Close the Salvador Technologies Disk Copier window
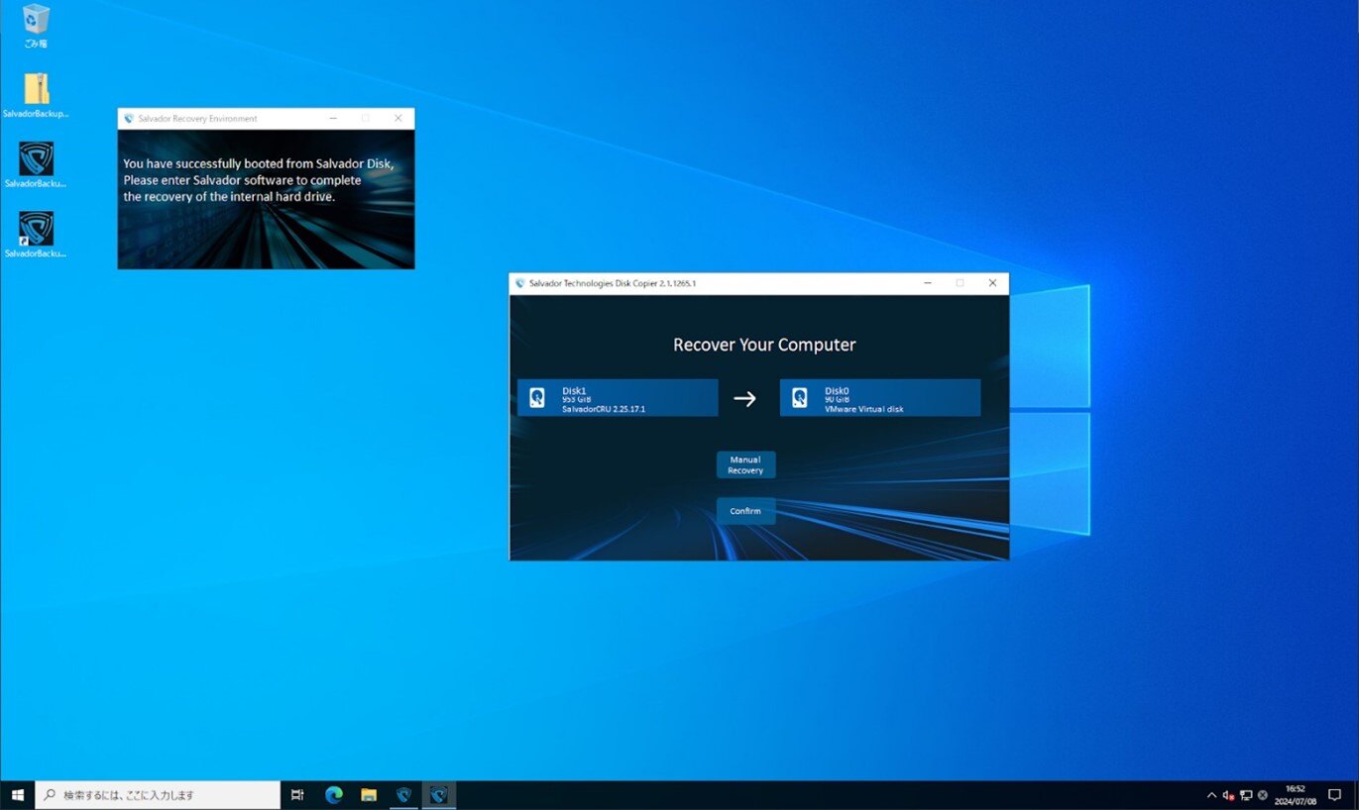Viewport: 1359px width, 810px height. click(992, 283)
